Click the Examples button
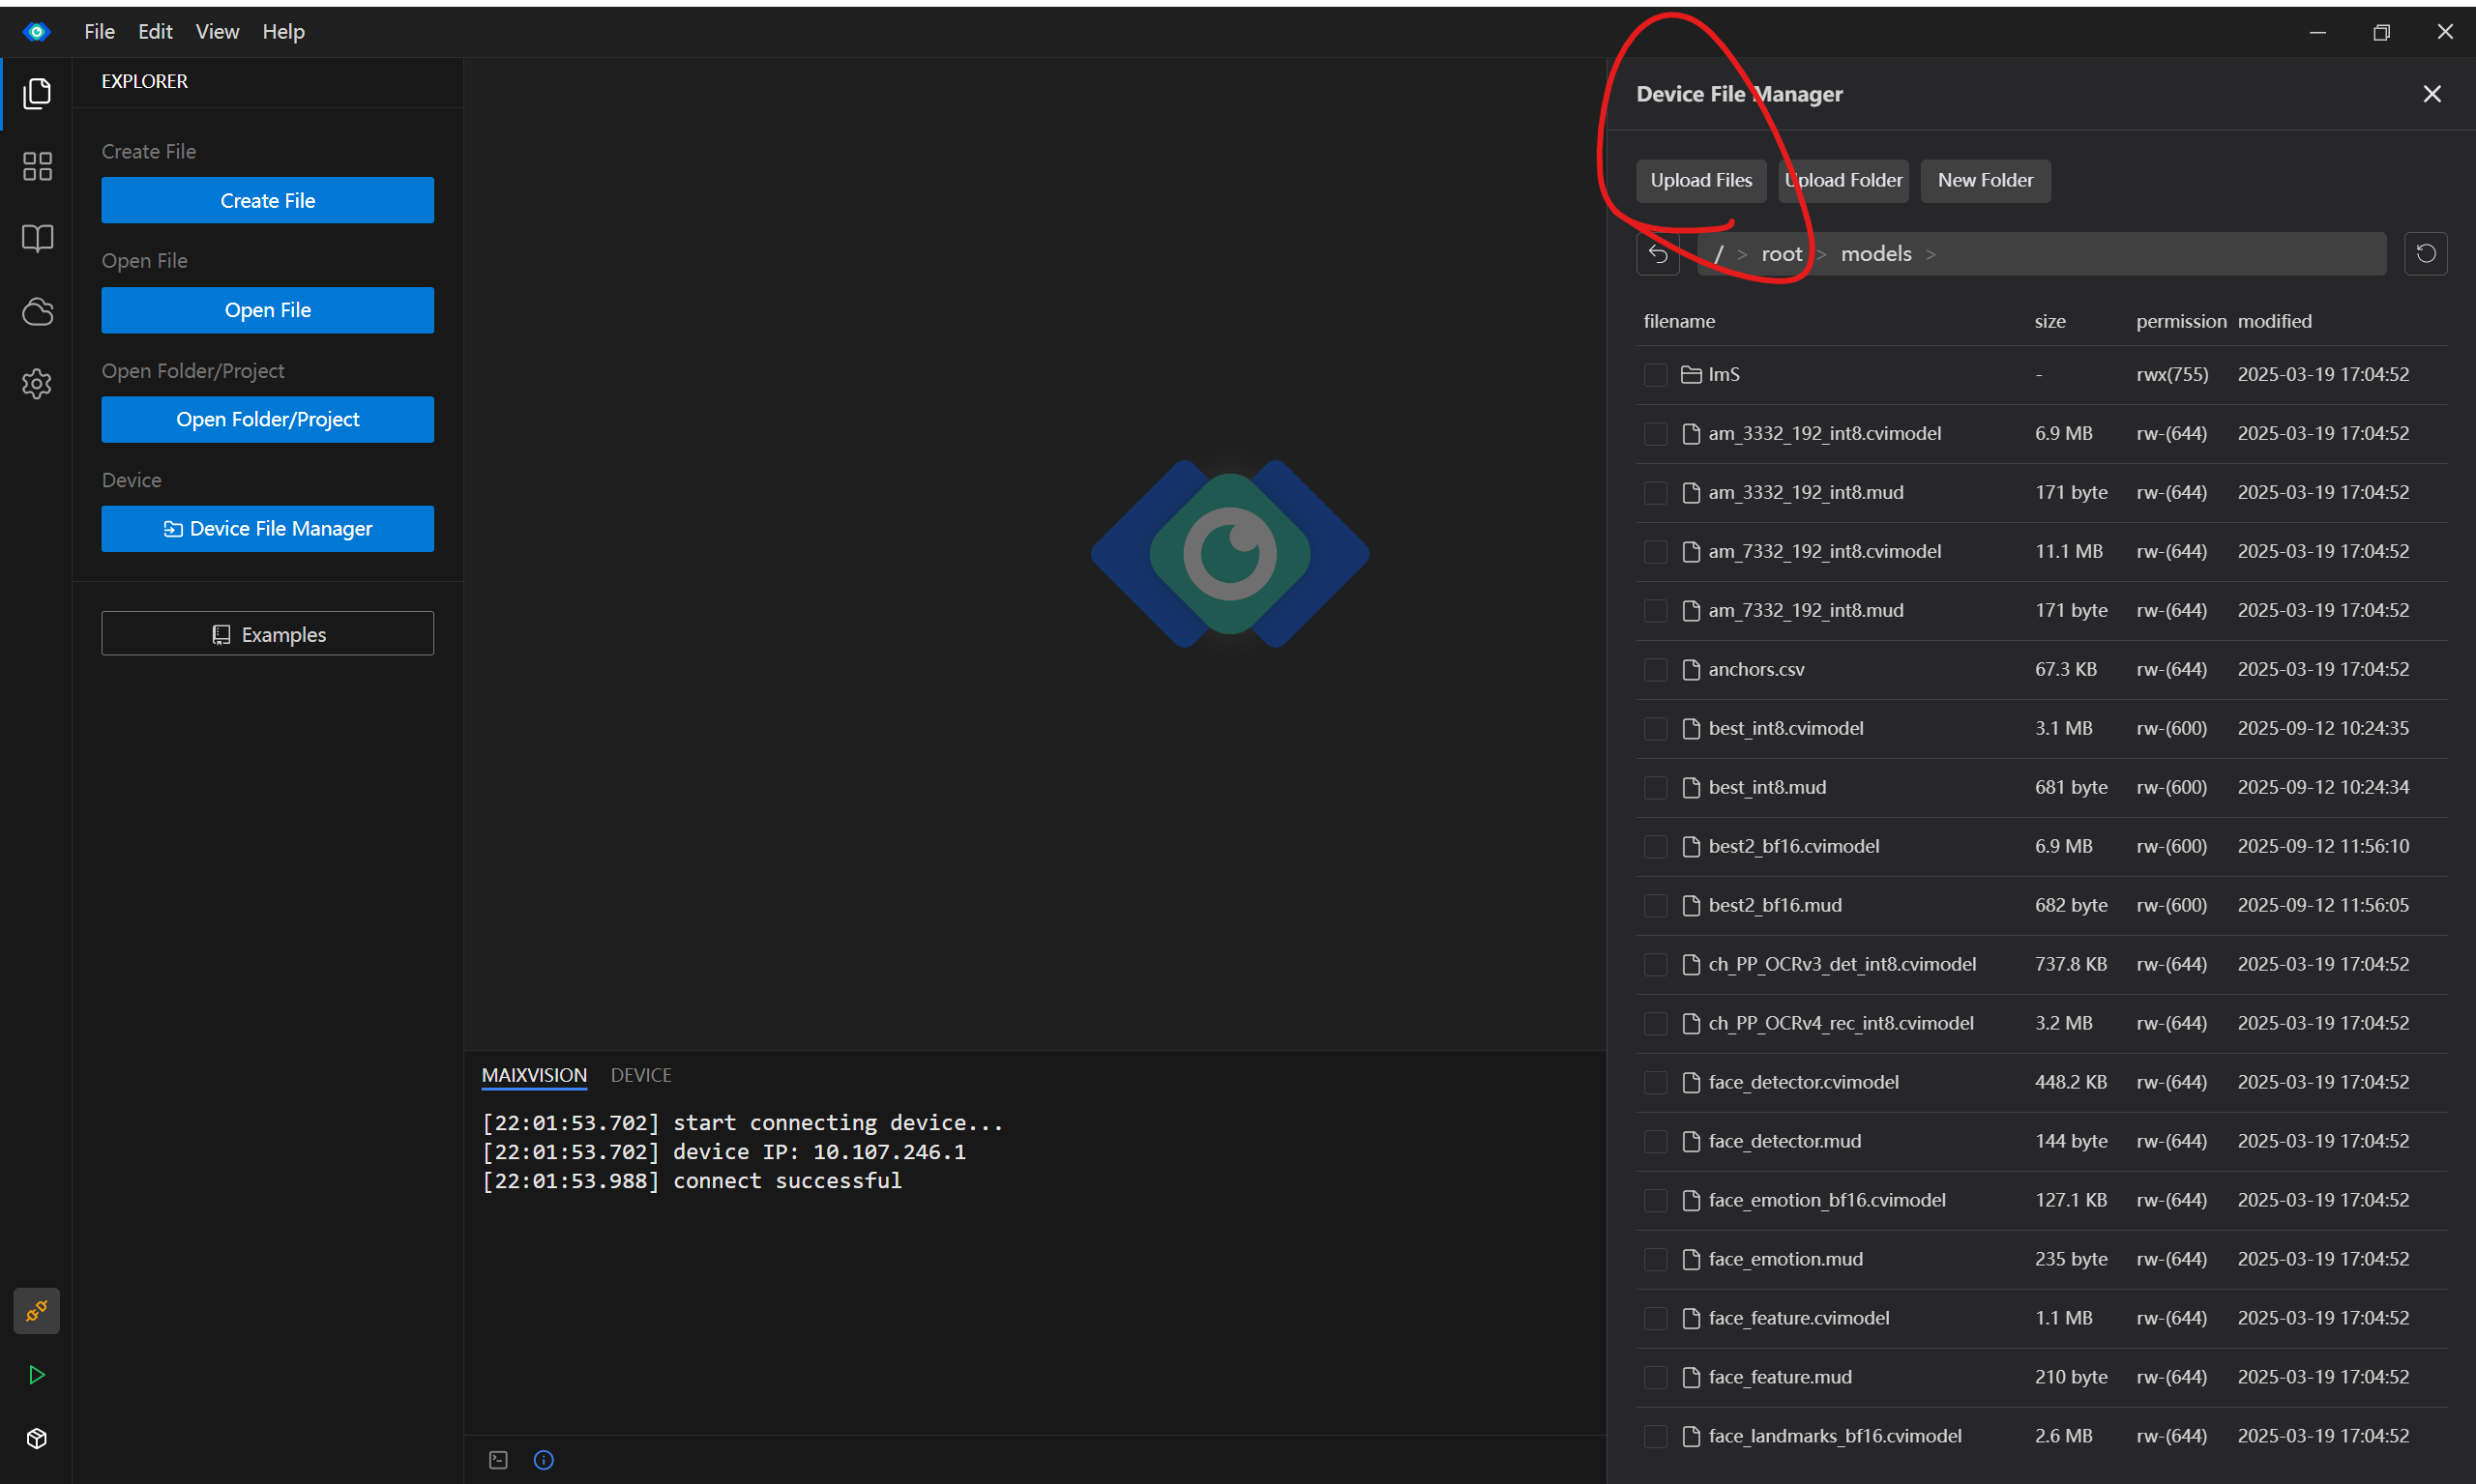Screen dimensions: 2476x1484 267,634
